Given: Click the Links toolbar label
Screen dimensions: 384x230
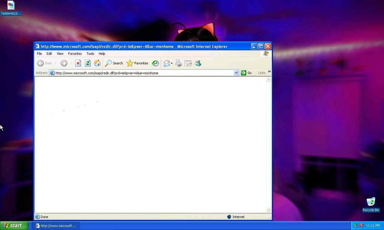Looking at the screenshot, I should 262,73.
